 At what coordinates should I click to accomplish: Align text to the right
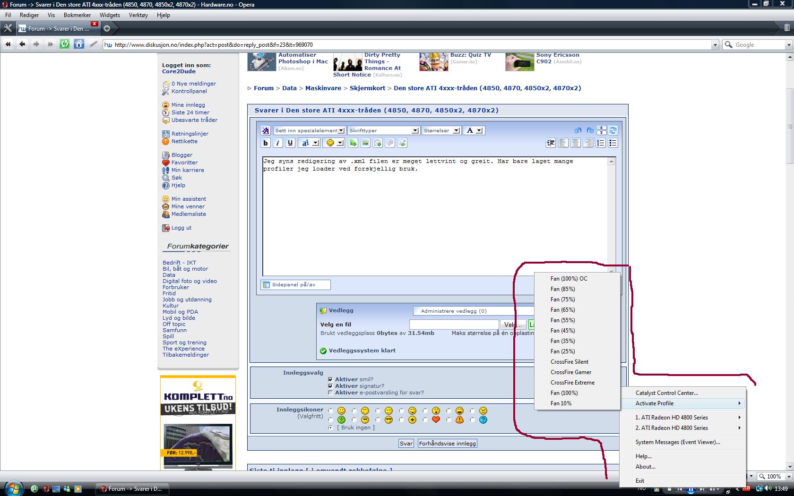point(588,143)
